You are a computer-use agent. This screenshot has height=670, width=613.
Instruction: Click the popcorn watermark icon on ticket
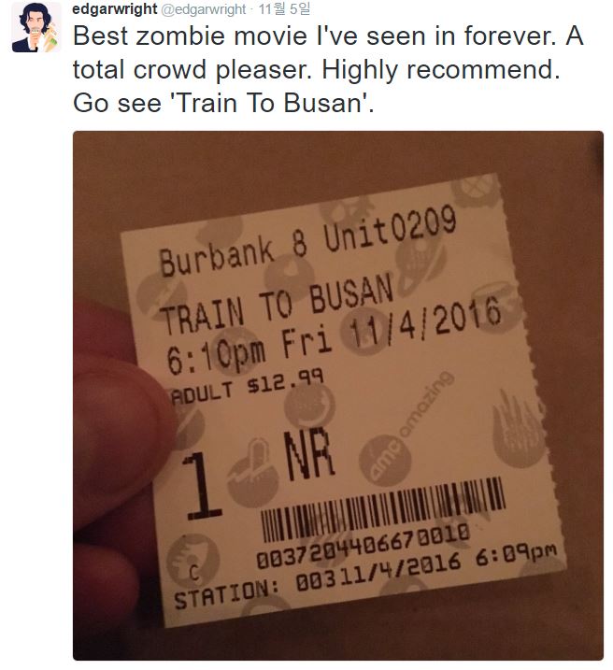519,430
